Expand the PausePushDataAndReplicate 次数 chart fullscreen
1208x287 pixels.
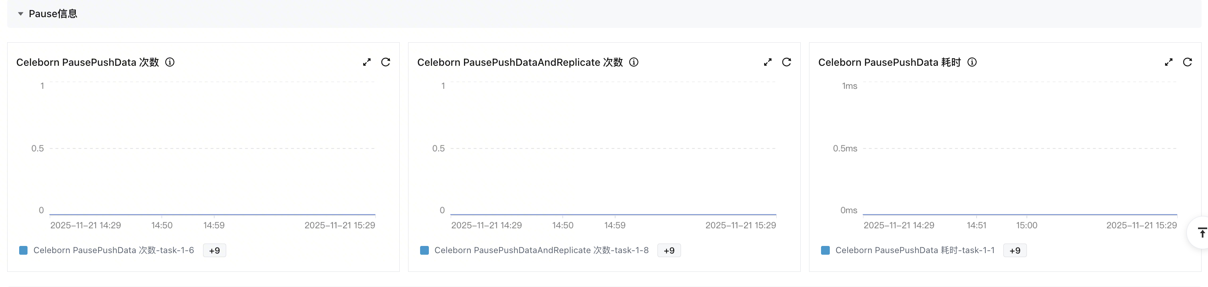click(x=768, y=62)
